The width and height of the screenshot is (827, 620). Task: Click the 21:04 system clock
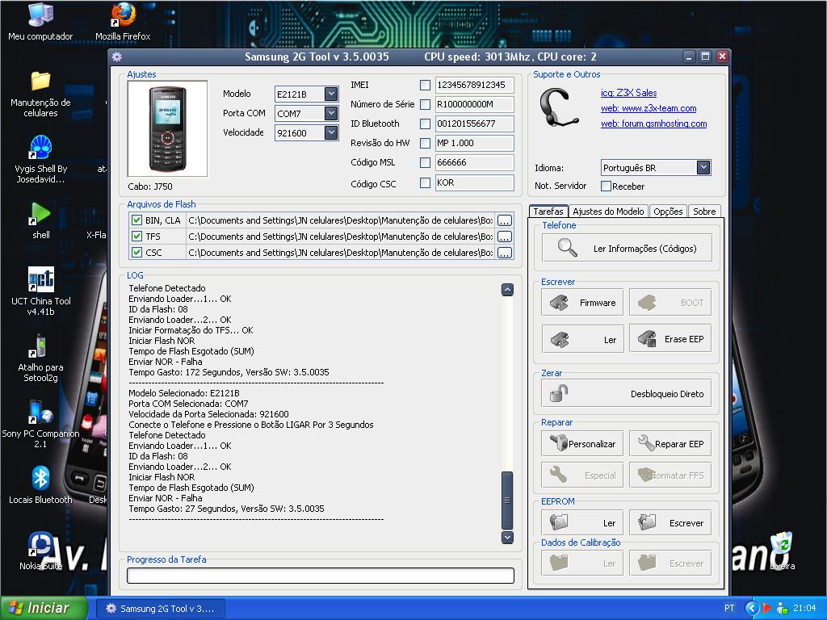804,609
